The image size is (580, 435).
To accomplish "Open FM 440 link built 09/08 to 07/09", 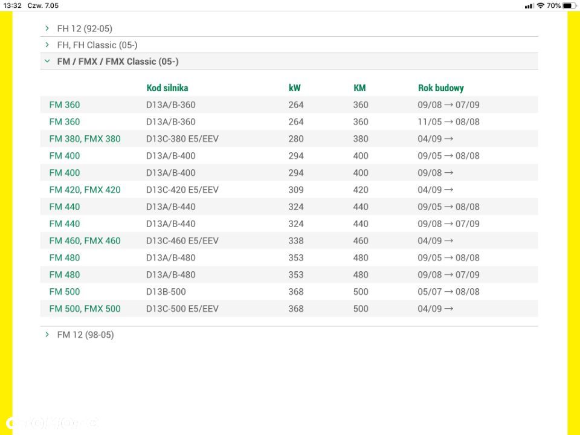I will [x=65, y=224].
